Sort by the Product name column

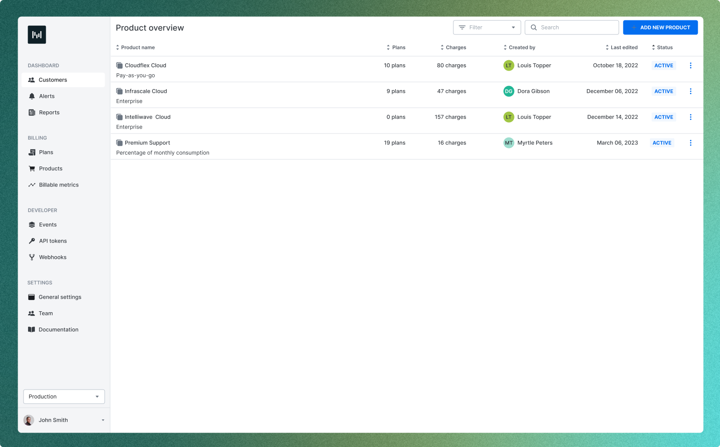(x=136, y=48)
